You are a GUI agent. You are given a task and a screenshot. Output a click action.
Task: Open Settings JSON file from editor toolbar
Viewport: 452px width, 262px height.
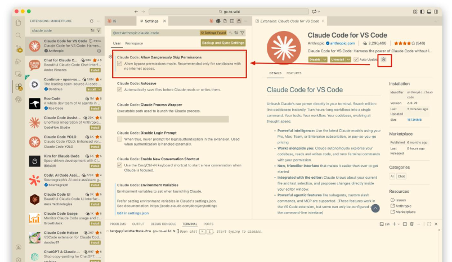[x=225, y=21]
